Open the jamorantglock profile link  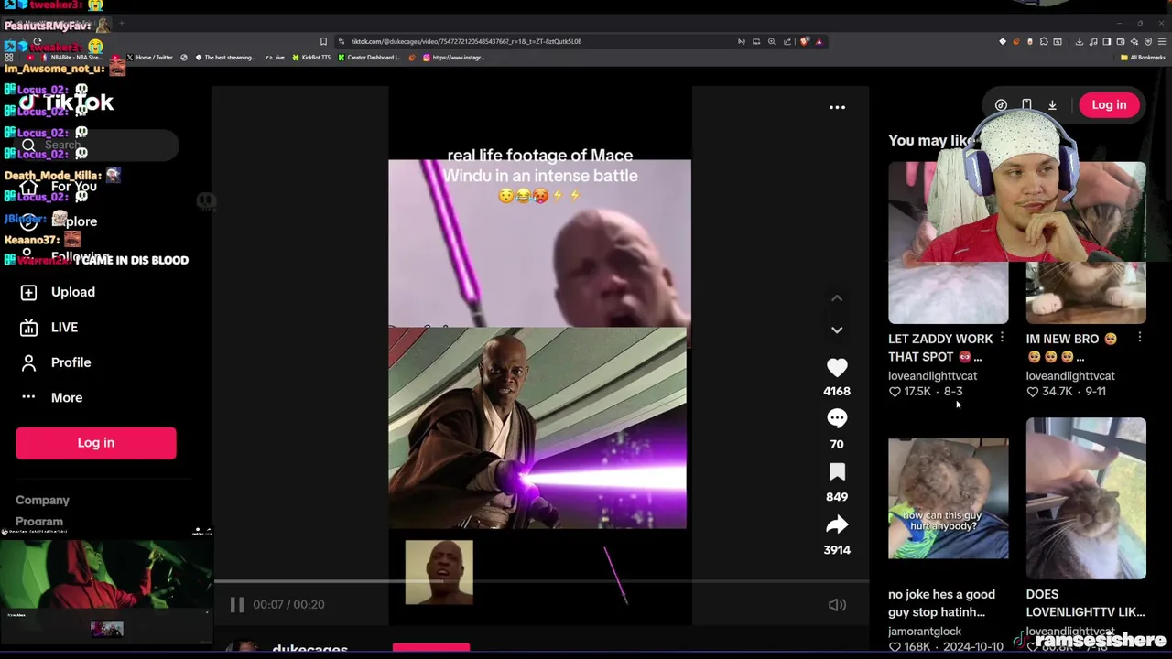925,631
